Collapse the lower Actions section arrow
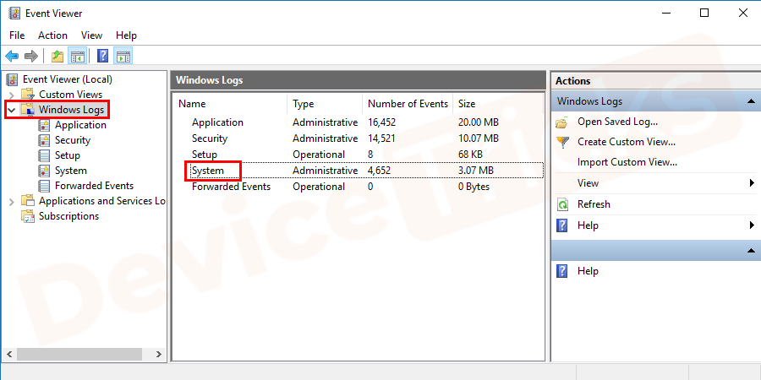 tap(752, 251)
